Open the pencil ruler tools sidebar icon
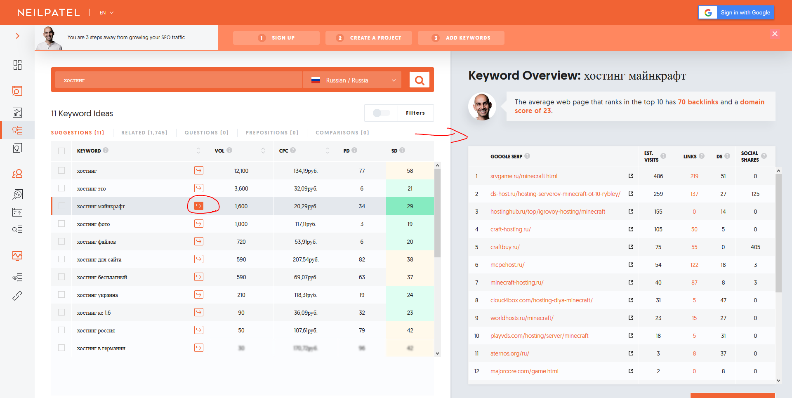This screenshot has height=398, width=792. pos(17,296)
